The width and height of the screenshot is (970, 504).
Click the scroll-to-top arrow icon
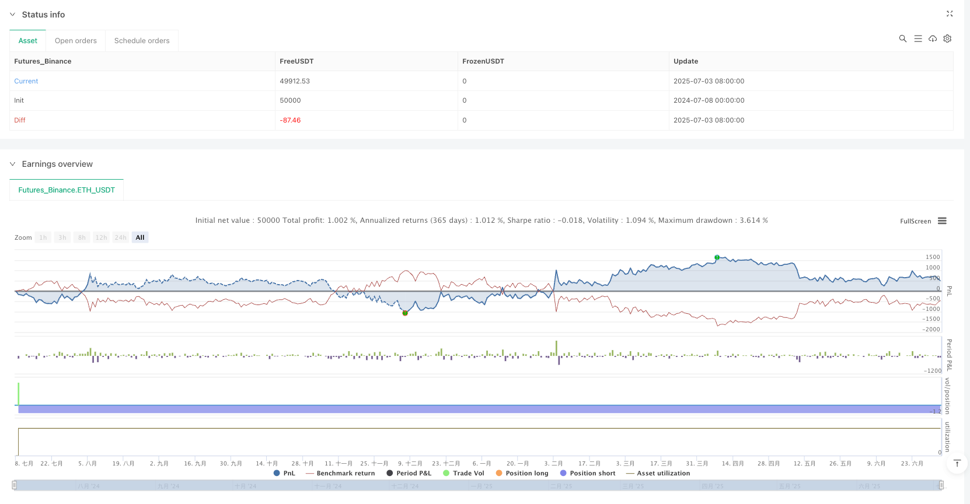pyautogui.click(x=957, y=463)
